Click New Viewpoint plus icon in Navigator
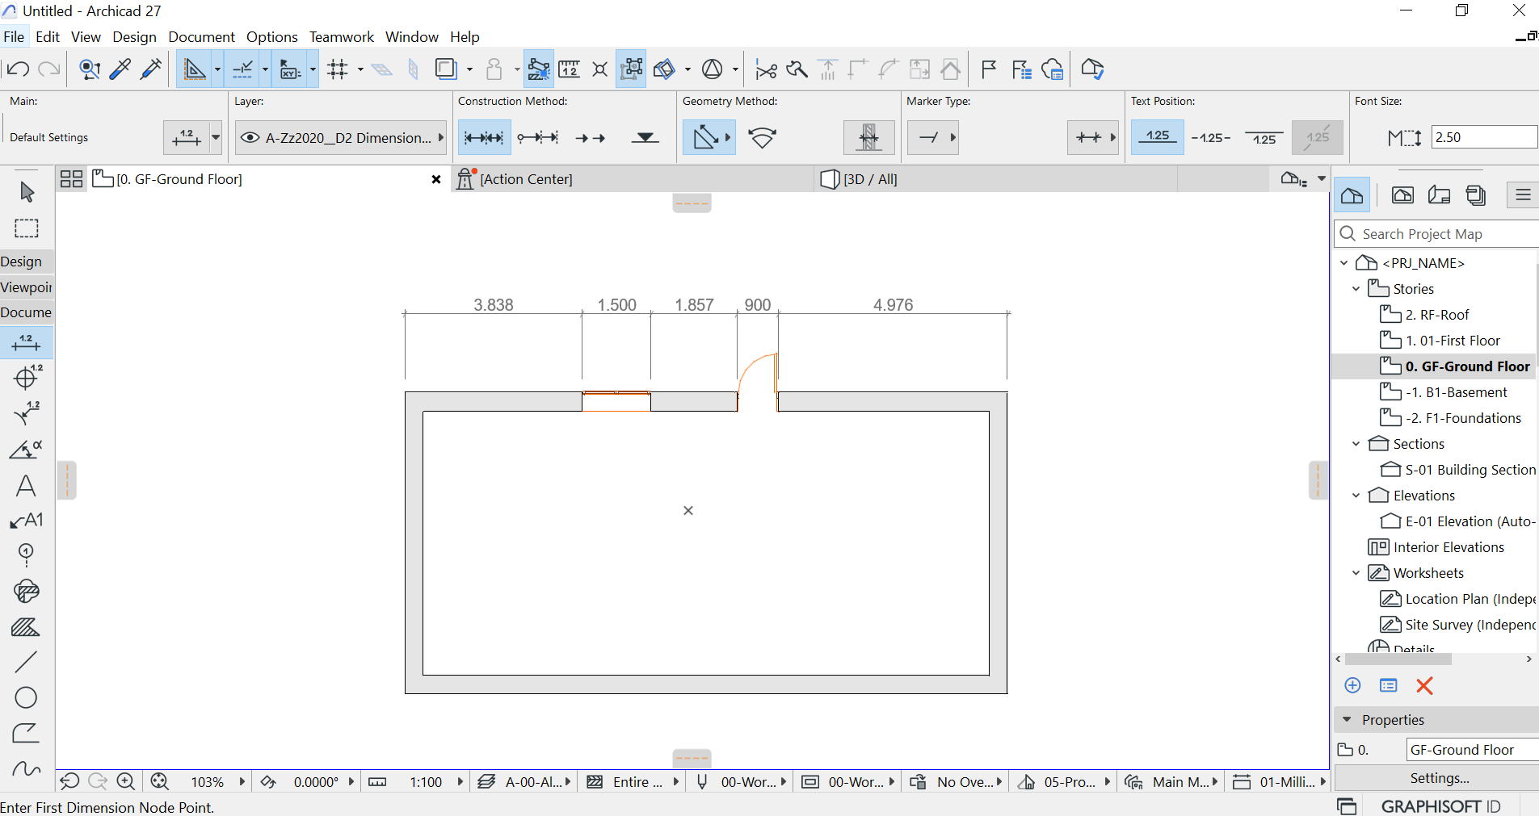 (x=1352, y=685)
